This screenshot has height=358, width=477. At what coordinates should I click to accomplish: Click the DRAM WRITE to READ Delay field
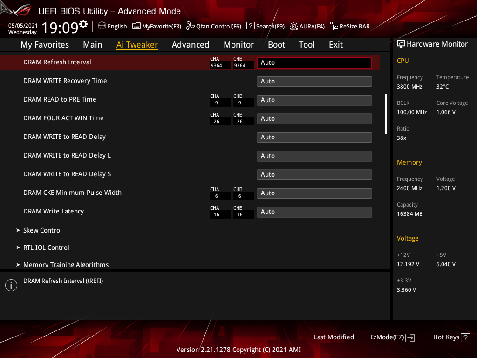coord(314,138)
